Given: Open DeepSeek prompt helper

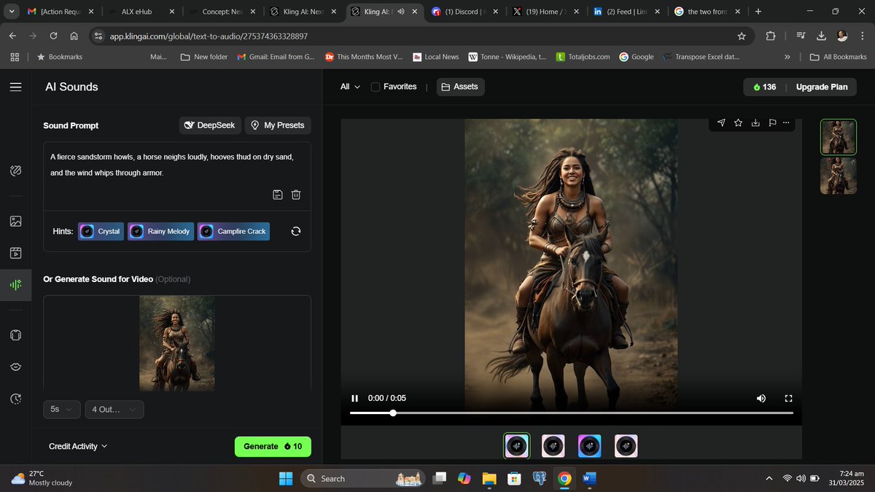Looking at the screenshot, I should pos(210,125).
